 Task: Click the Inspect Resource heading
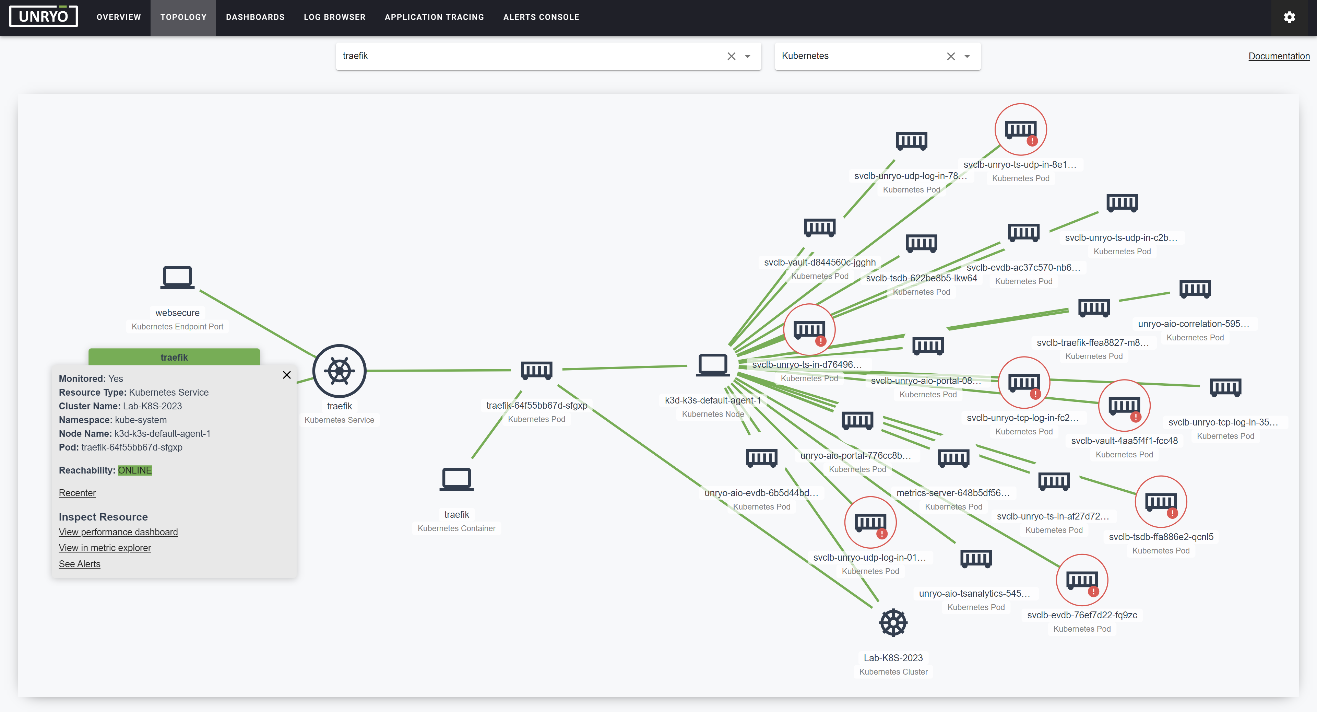[x=103, y=517]
